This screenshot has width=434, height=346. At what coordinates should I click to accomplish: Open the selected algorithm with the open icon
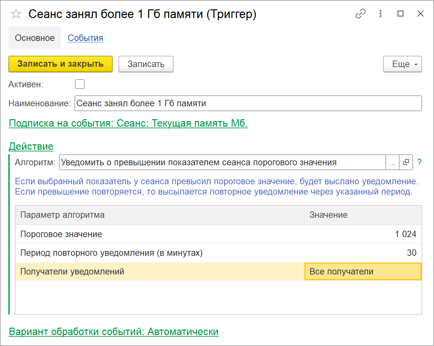[406, 162]
